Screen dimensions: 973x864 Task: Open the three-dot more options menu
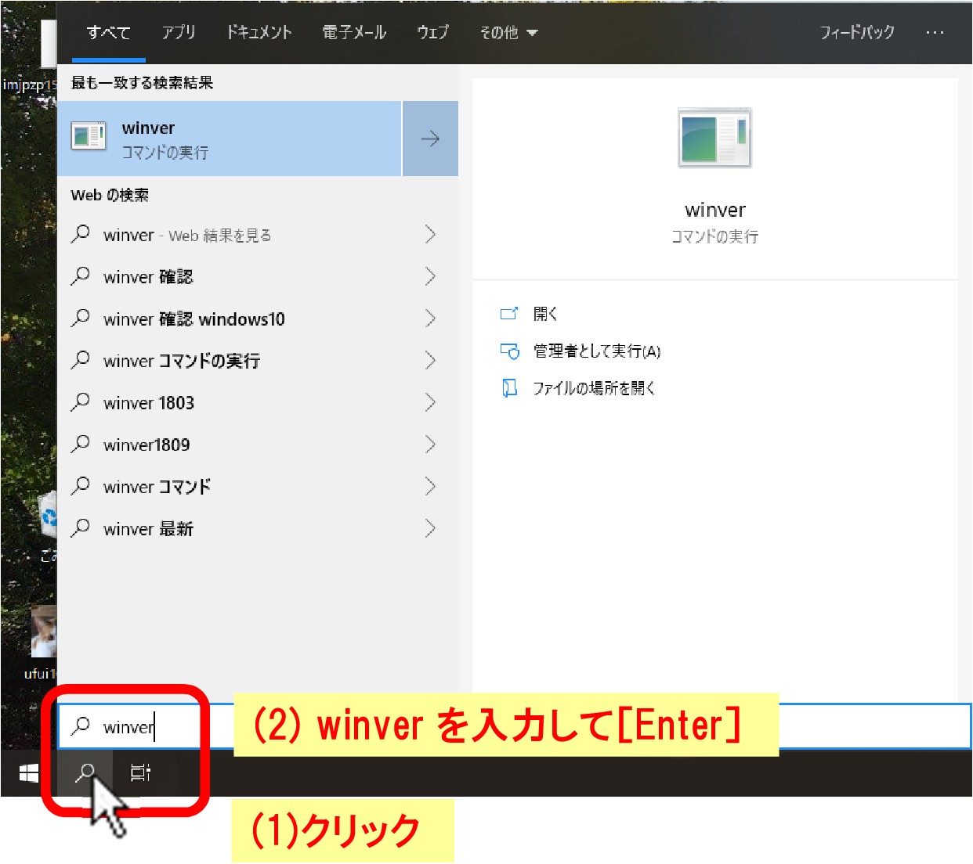point(935,33)
